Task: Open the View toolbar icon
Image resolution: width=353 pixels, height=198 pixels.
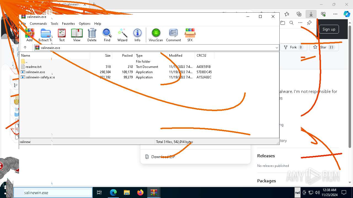Action: (77, 35)
